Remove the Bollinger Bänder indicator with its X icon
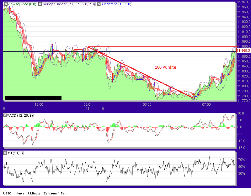This screenshot has width=251, height=196. (40, 4)
